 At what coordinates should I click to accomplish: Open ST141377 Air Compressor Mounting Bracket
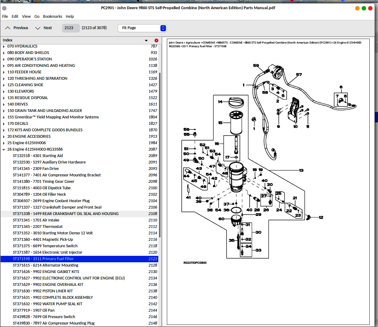[x=79, y=175]
